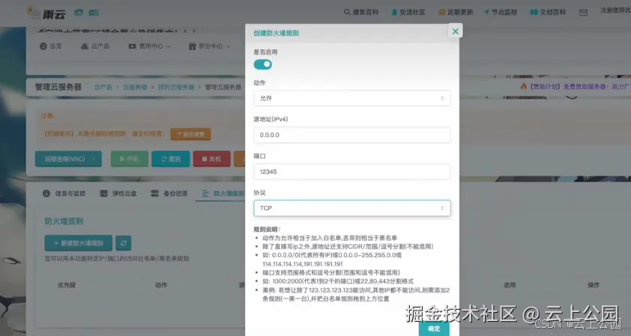Viewport: 631px width, 336px height.
Task: Open the 【赞助计划】免费赞助服务器 link
Action: (575, 86)
